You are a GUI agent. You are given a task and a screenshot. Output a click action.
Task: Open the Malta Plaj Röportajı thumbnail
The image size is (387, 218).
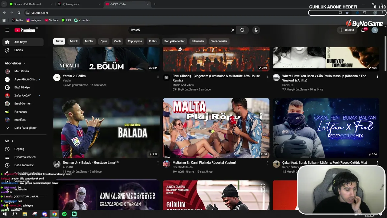[x=216, y=128]
